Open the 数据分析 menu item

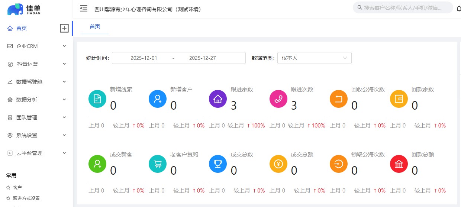(36, 100)
